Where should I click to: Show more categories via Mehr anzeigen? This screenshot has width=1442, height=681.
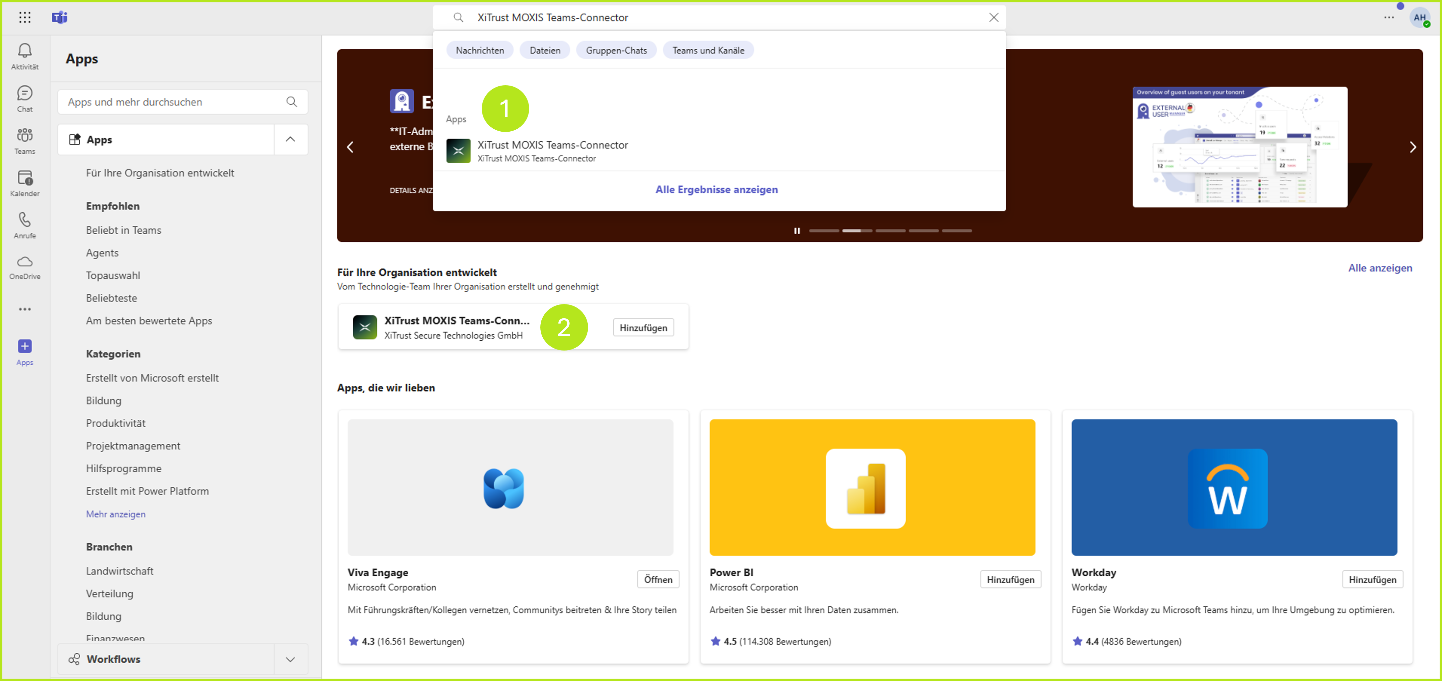[x=115, y=513]
